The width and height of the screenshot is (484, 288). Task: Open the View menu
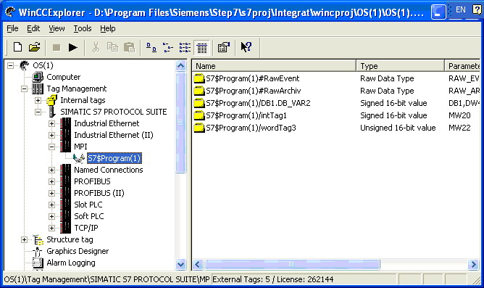(57, 28)
